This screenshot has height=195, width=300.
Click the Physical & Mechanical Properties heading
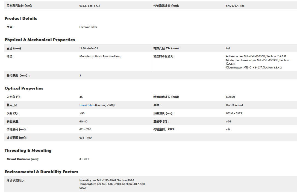coord(40,40)
